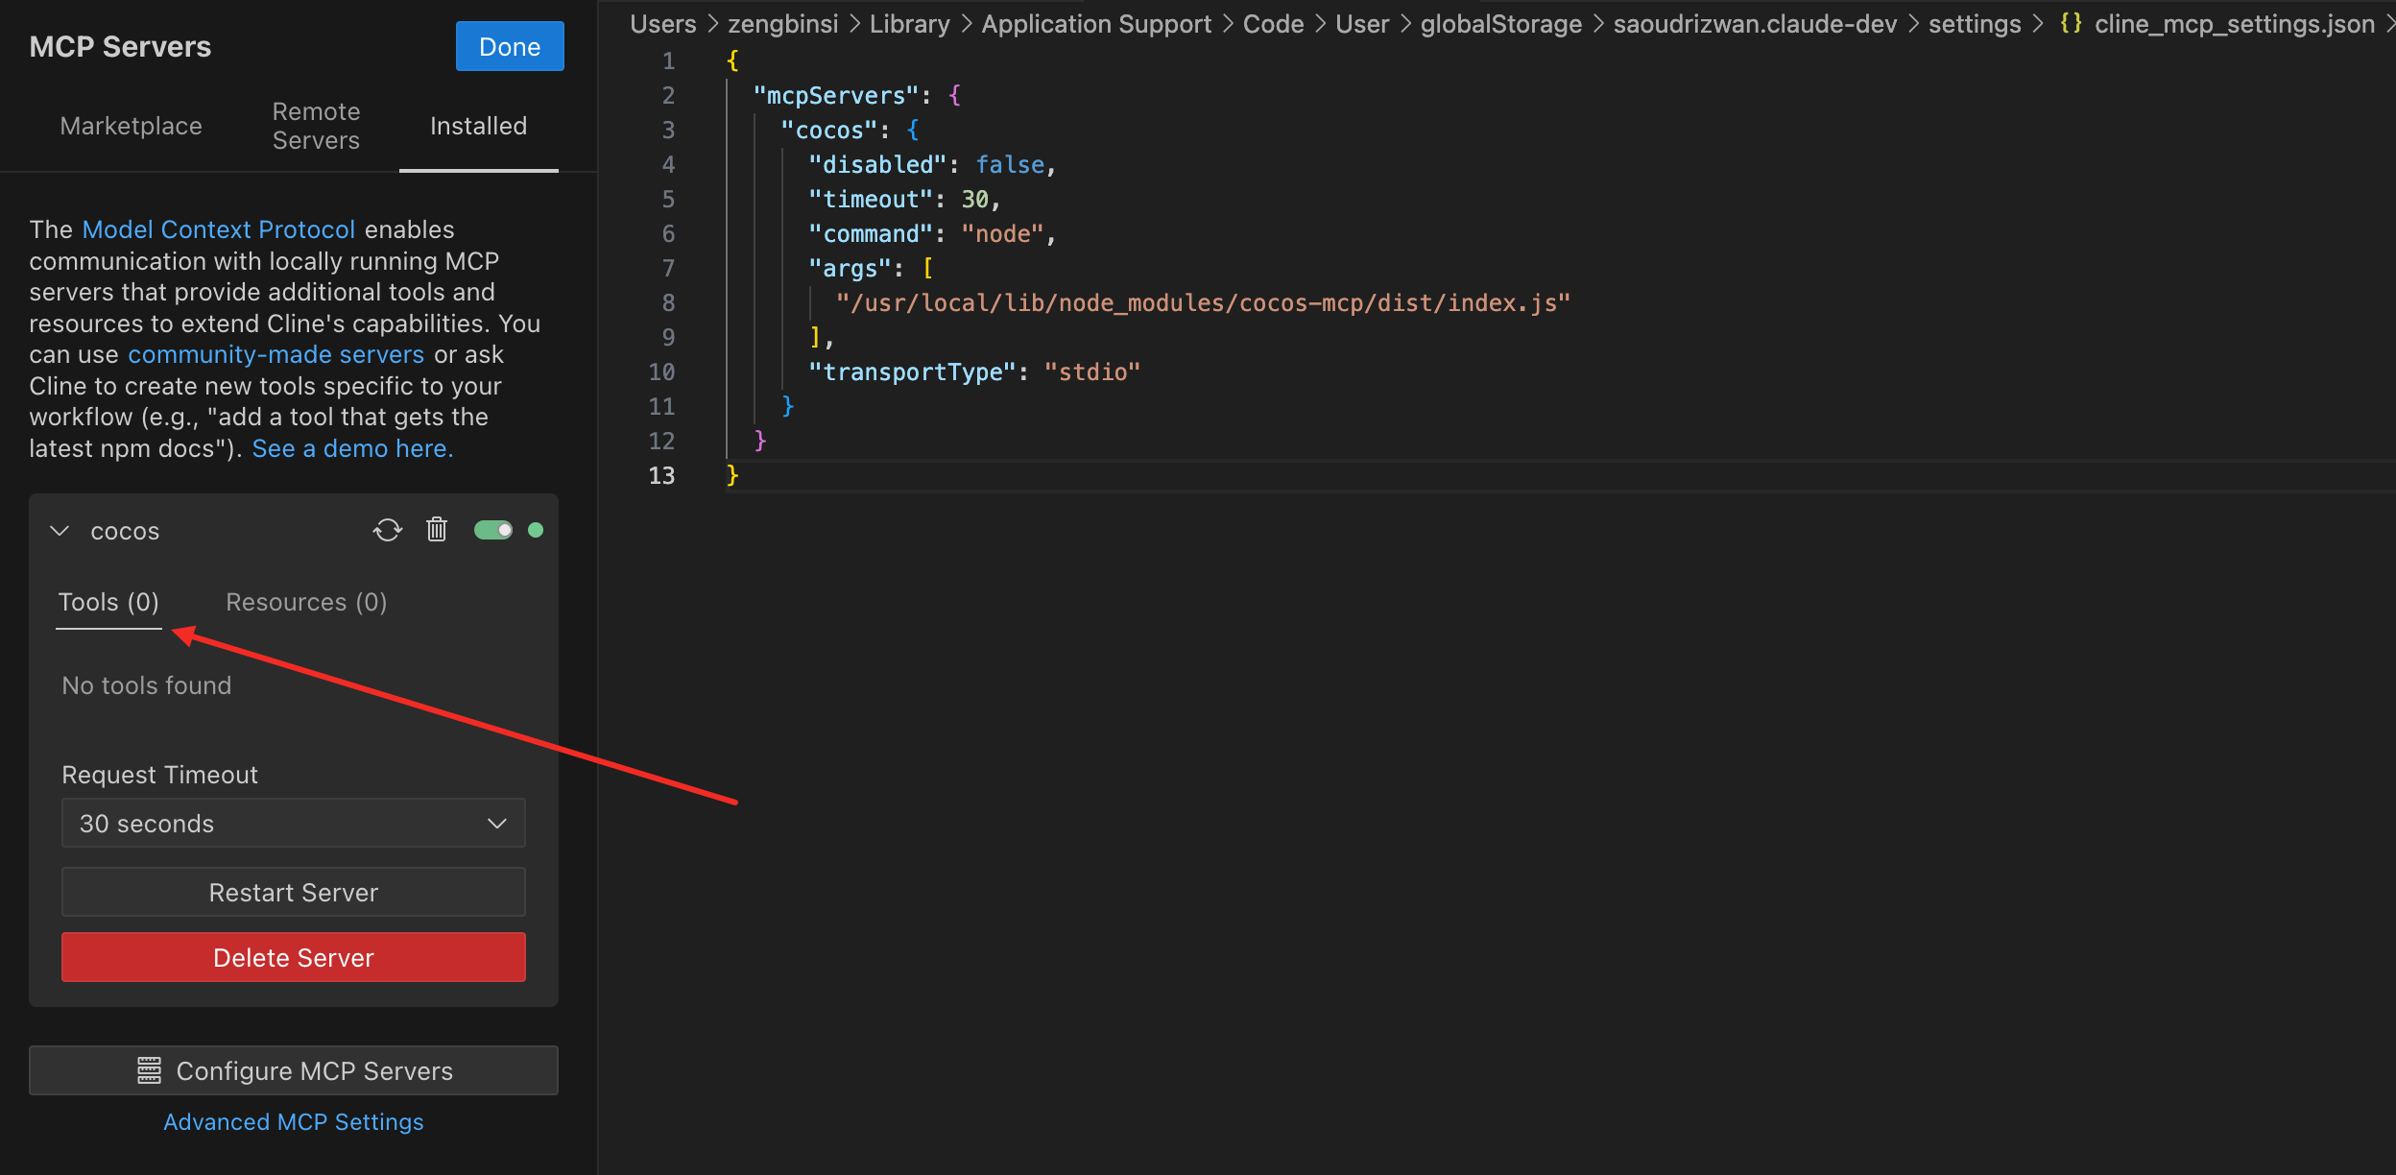Open the Request Timeout 30 seconds dropdown
2396x1175 pixels.
(294, 824)
